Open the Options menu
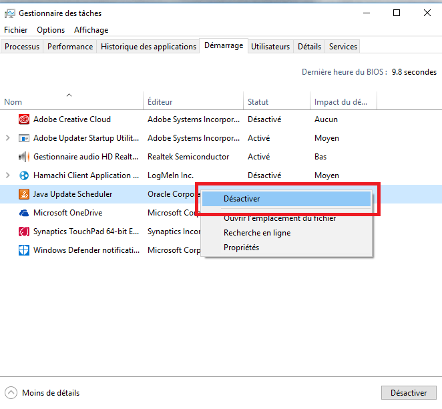 point(51,30)
